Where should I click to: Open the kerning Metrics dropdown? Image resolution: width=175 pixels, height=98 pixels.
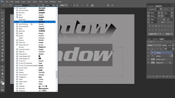pos(159,16)
